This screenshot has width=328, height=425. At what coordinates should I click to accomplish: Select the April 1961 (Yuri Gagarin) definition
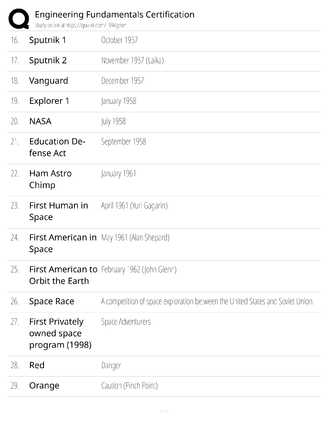[x=134, y=206]
